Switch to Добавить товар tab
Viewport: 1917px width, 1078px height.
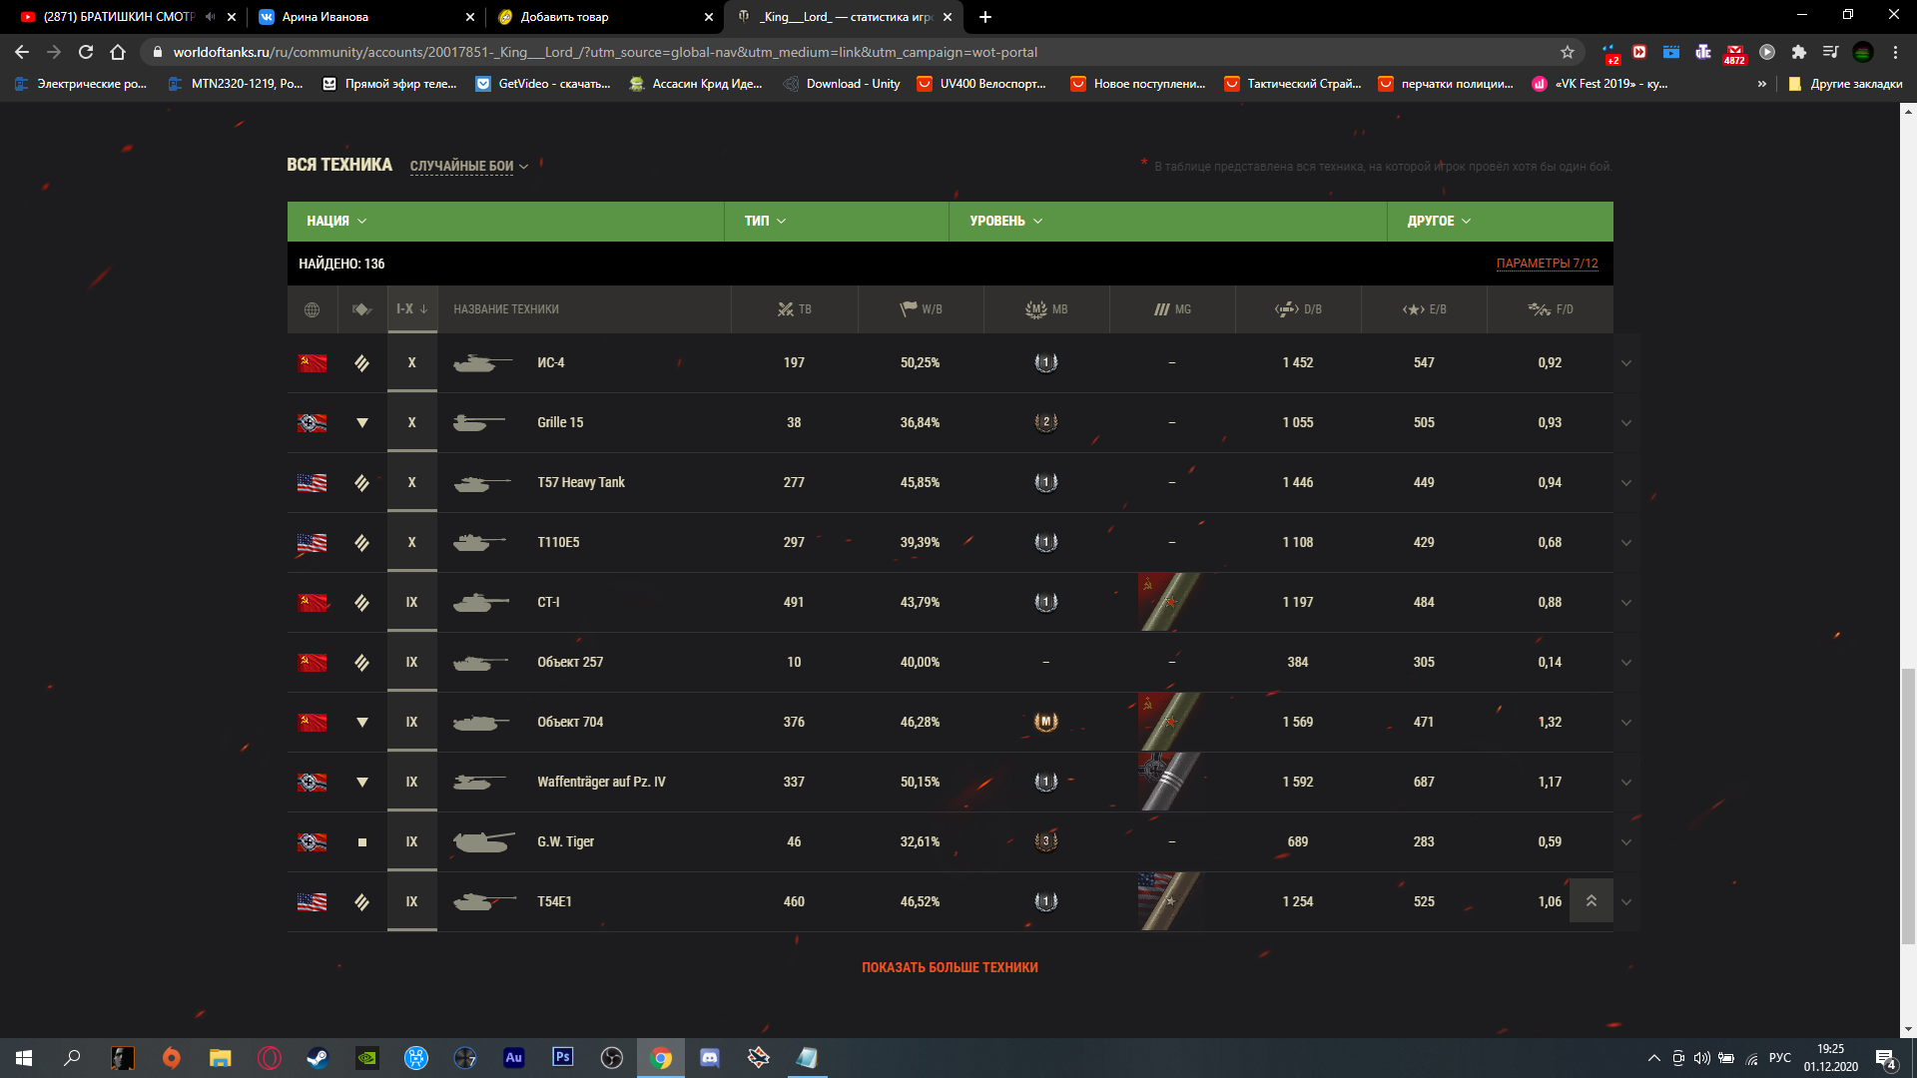604,17
